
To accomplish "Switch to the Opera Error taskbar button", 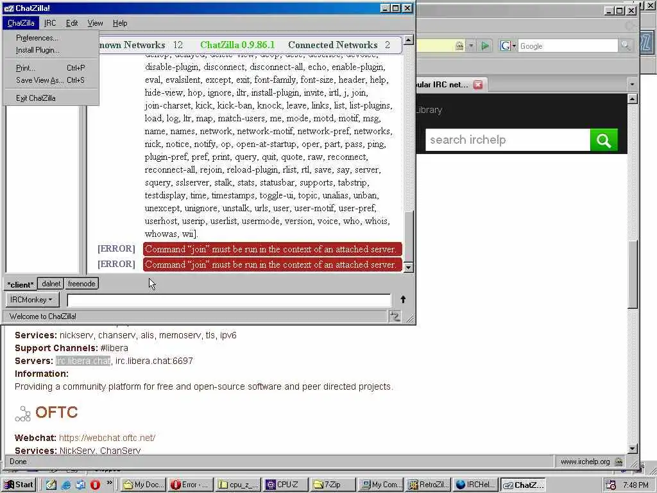I will click(191, 485).
